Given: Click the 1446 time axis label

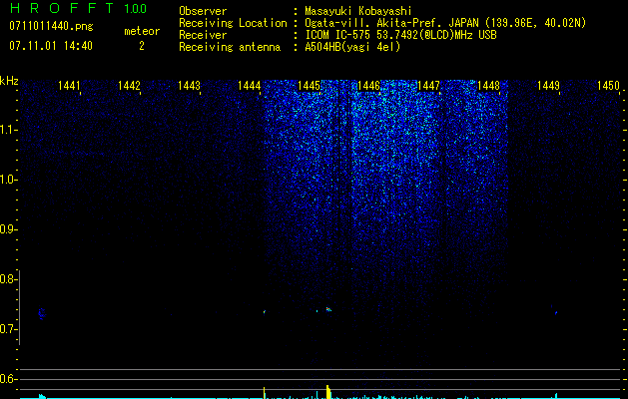Looking at the screenshot, I should pyautogui.click(x=368, y=86).
